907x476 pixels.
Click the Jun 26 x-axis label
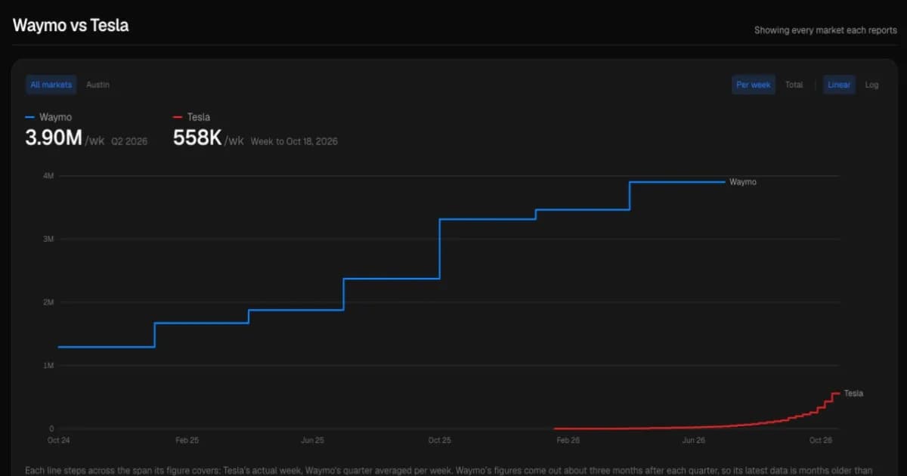[694, 440]
